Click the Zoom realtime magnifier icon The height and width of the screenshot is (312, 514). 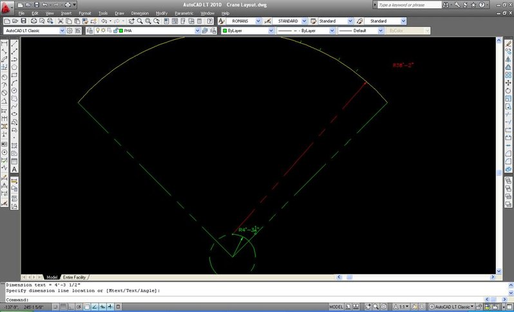(140, 21)
